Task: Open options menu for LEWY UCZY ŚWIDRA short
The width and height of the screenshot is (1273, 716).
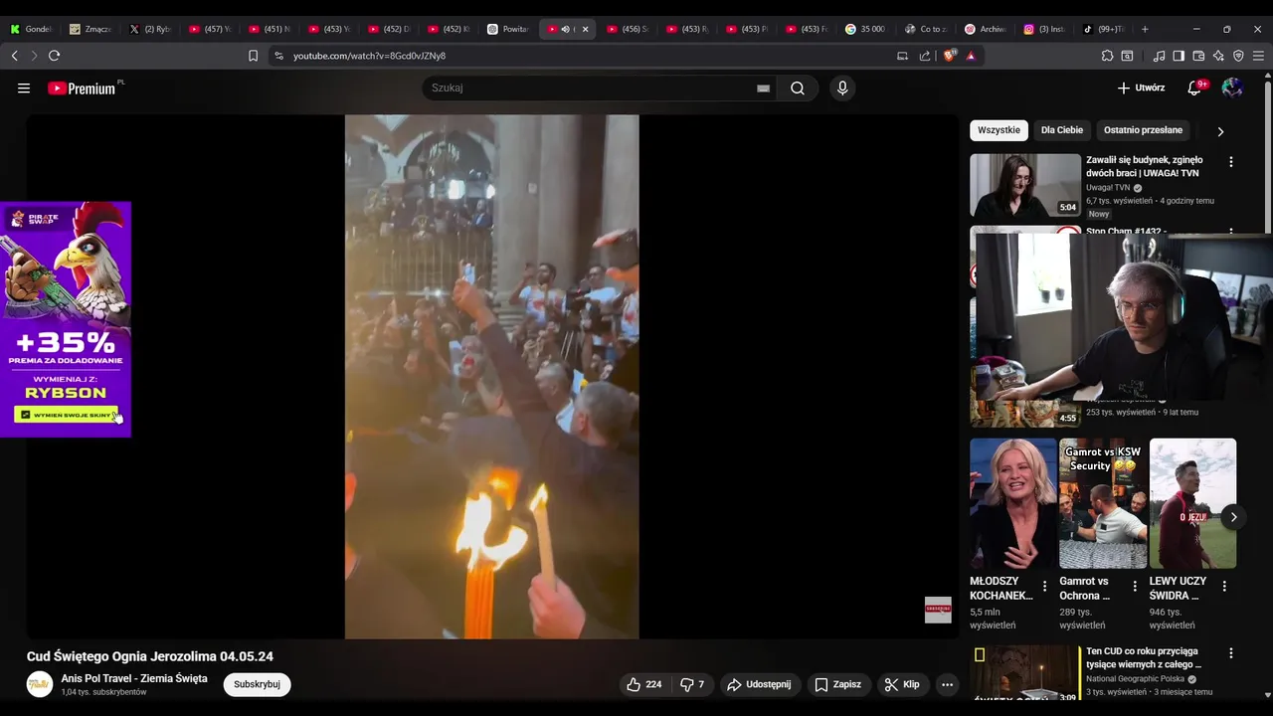Action: tap(1224, 587)
